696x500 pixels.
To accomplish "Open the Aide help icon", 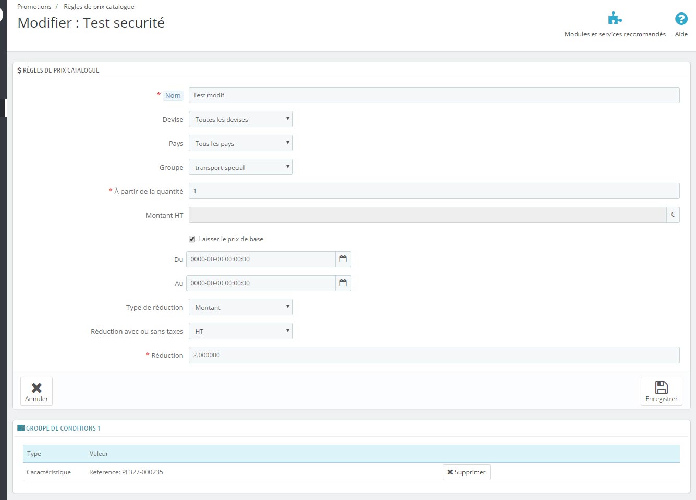I will (x=681, y=19).
